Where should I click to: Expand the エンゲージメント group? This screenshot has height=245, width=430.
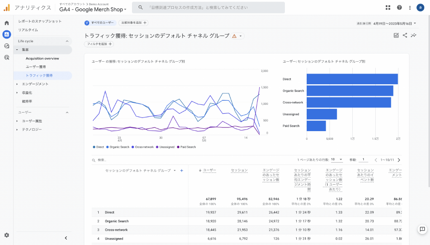(x=17, y=84)
